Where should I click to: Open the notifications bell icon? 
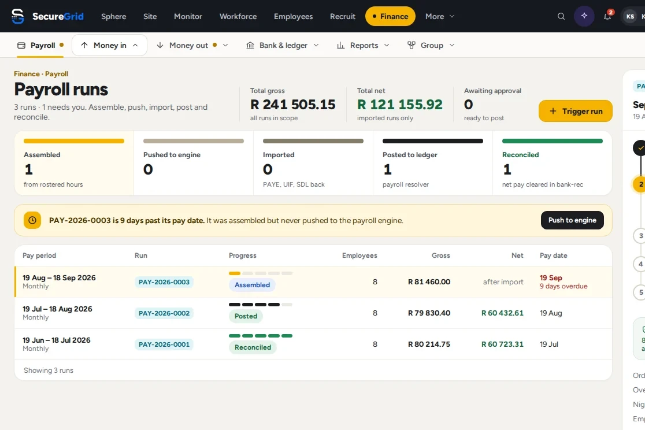[607, 16]
